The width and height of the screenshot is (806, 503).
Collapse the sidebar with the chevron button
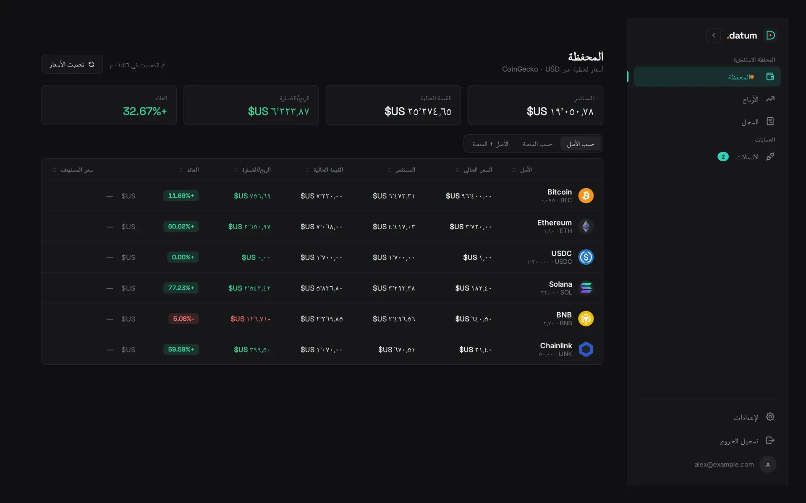(714, 35)
